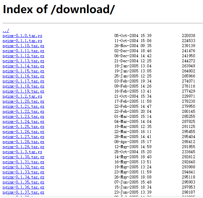
Task: Click the date 05-Oct-2004 15:39
Action: pos(133,36)
